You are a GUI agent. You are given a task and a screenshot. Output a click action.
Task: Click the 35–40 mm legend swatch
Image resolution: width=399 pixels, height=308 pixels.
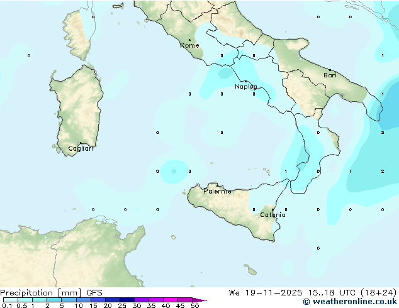(155, 300)
